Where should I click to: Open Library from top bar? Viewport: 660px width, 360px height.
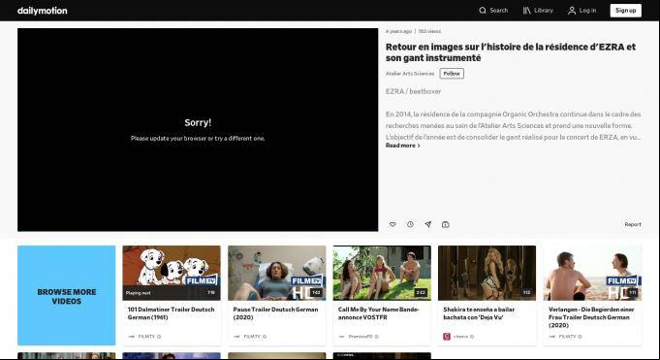538,11
